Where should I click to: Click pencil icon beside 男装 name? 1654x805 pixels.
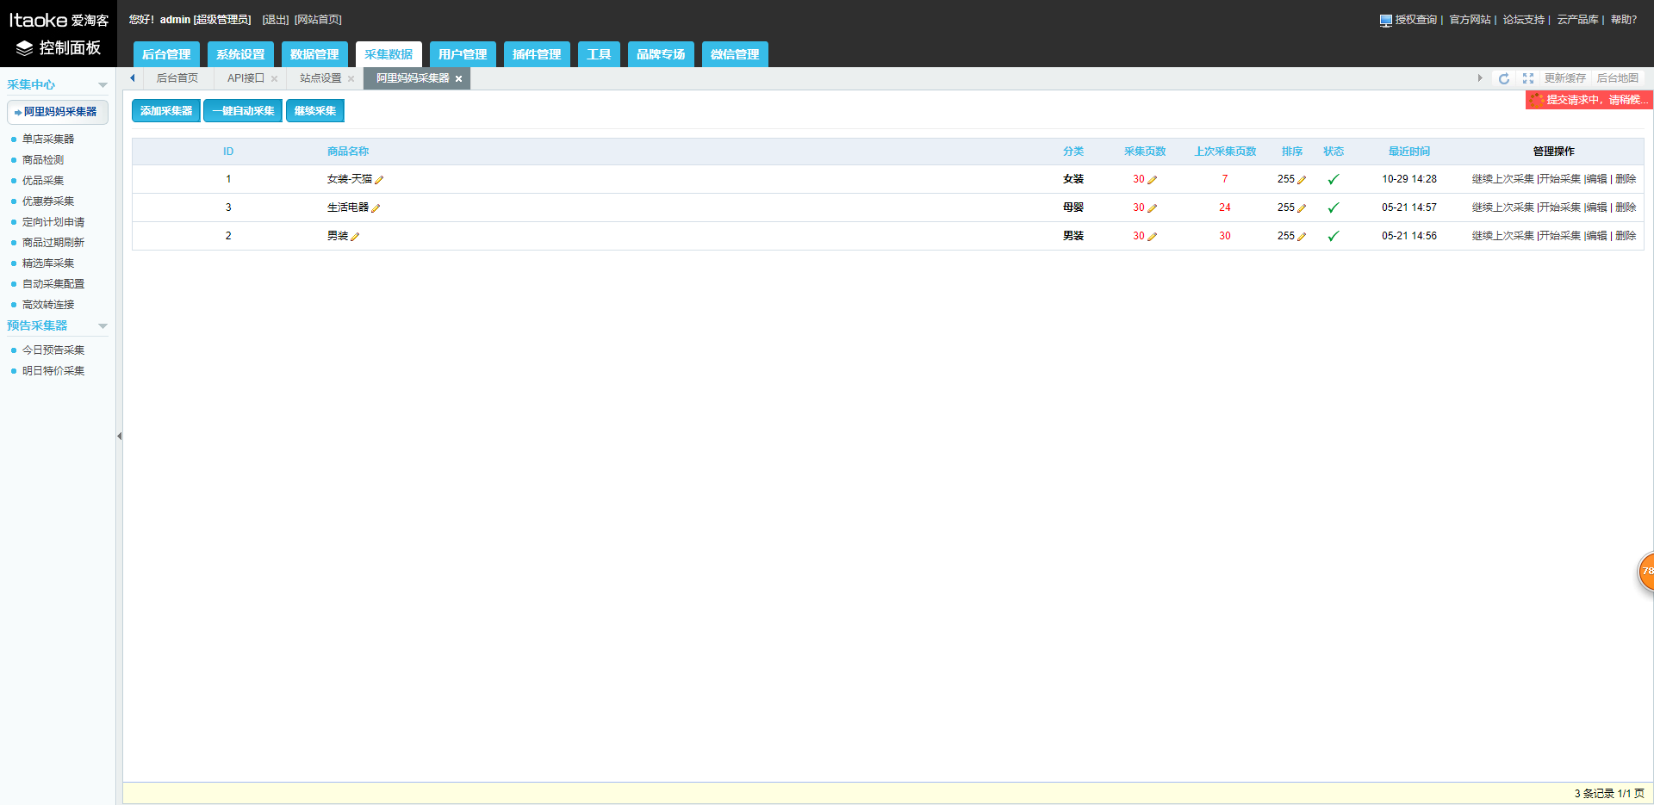[x=355, y=237]
